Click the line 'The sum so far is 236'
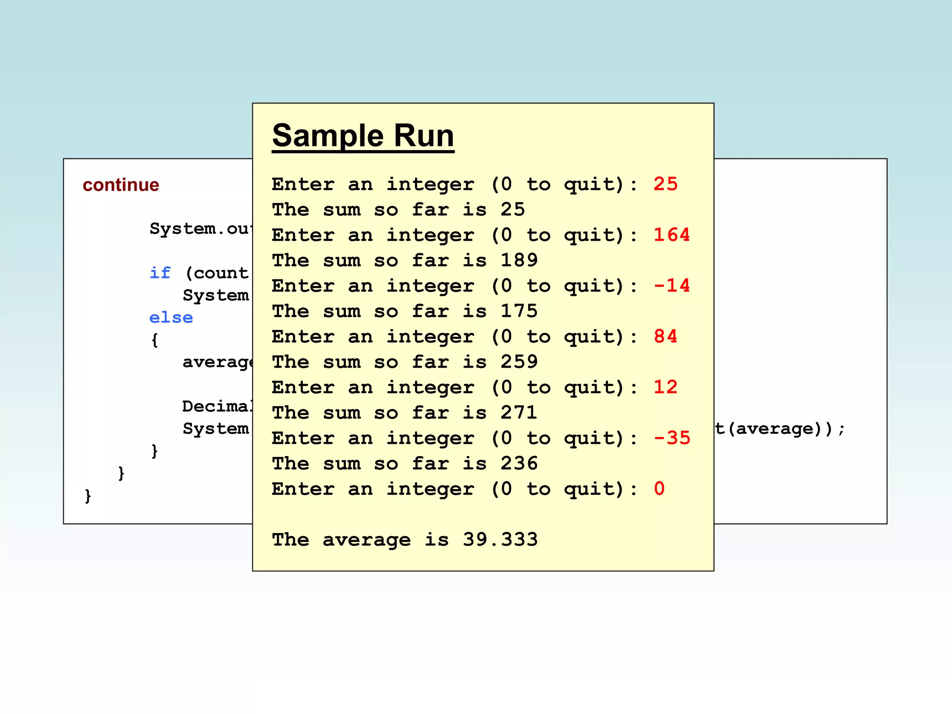The width and height of the screenshot is (952, 714). click(405, 463)
